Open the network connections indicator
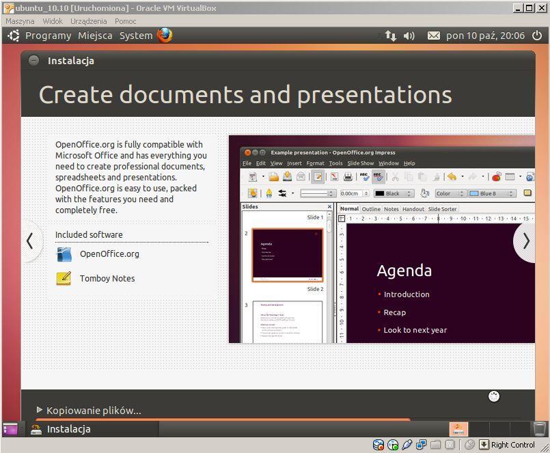 pyautogui.click(x=390, y=36)
